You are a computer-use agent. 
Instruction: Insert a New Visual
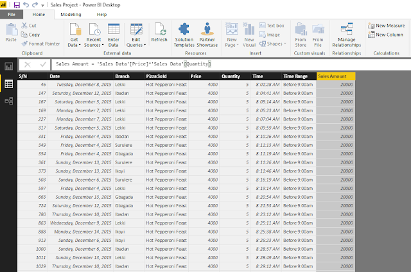[249, 35]
